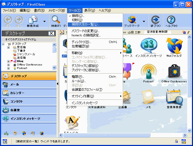Close the デスクトップ side panel
The height and width of the screenshot is (146, 193).
pyautogui.click(x=51, y=33)
